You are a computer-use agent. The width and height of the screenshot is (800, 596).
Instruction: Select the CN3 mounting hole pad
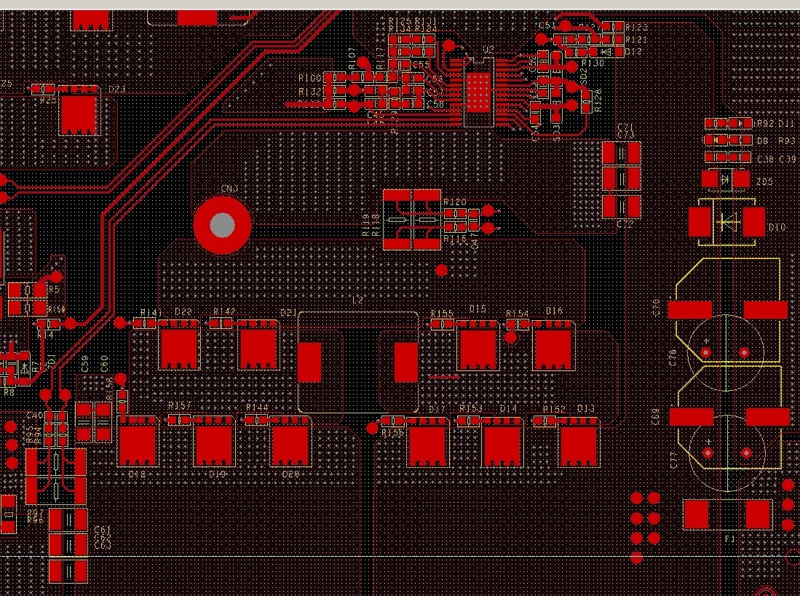tap(223, 225)
